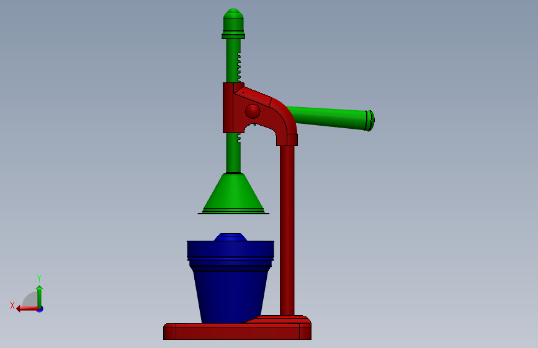The height and width of the screenshot is (348, 538).
Task: Select the green knob on top of the rack rod
Action: point(233,24)
